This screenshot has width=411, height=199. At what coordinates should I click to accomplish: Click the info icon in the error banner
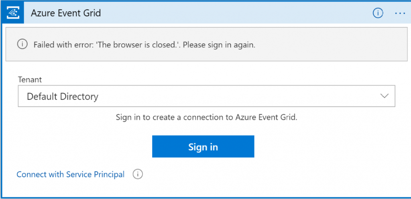click(x=22, y=45)
